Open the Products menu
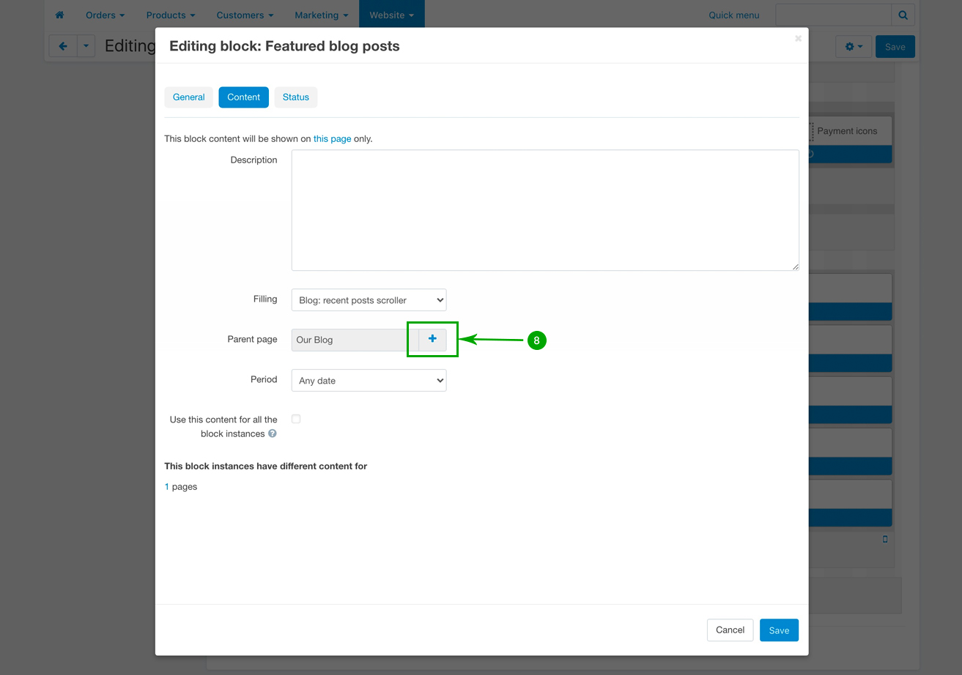The height and width of the screenshot is (675, 962). (x=170, y=15)
